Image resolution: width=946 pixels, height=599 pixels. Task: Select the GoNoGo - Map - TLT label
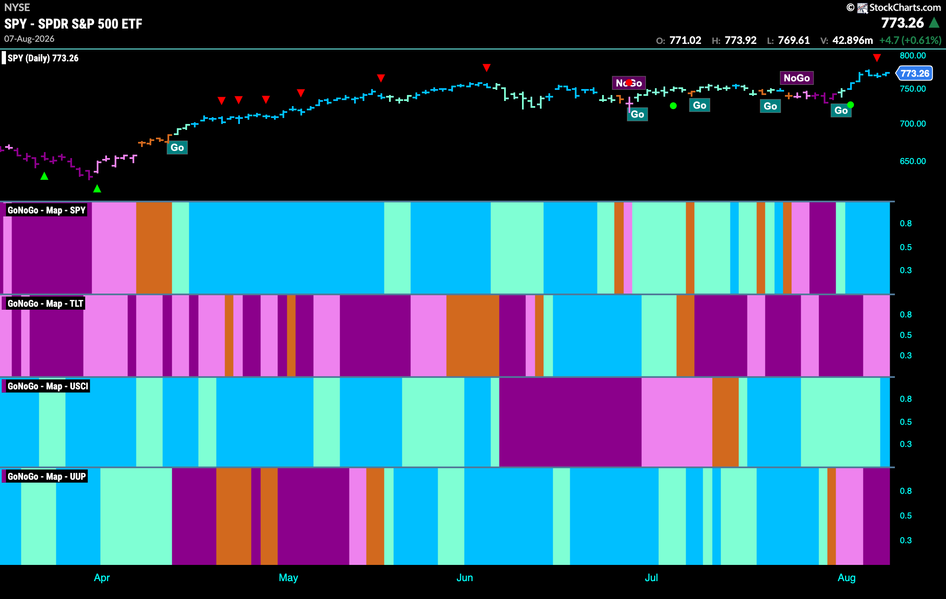pos(45,303)
